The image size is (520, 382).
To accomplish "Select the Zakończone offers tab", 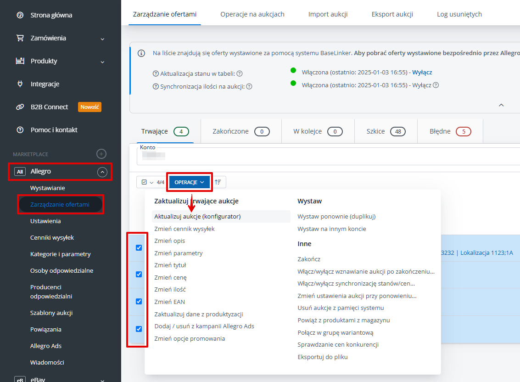I will pos(241,131).
